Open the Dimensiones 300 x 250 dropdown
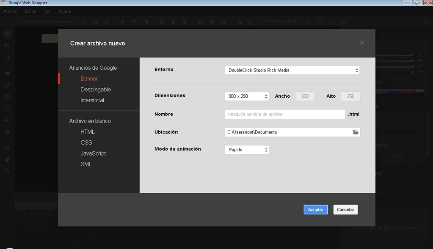The width and height of the screenshot is (433, 249). click(x=247, y=96)
